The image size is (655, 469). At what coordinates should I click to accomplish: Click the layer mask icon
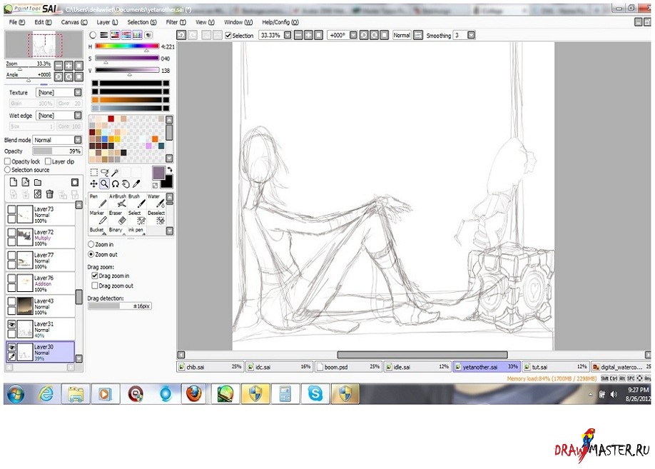tap(75, 182)
